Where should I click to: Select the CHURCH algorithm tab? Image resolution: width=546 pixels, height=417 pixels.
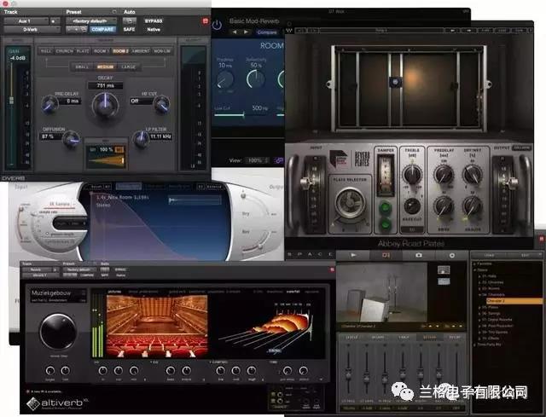[65, 51]
